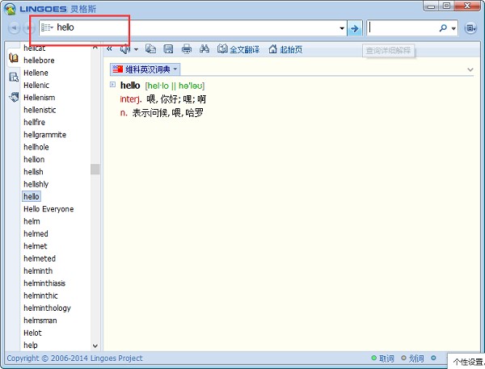Select Helot in word list

click(x=32, y=333)
